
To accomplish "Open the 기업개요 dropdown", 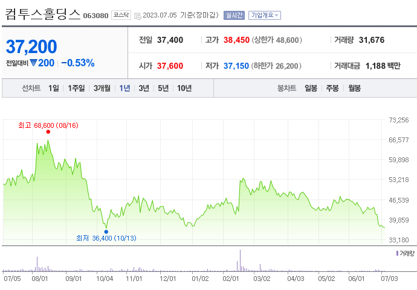I will click(x=265, y=15).
